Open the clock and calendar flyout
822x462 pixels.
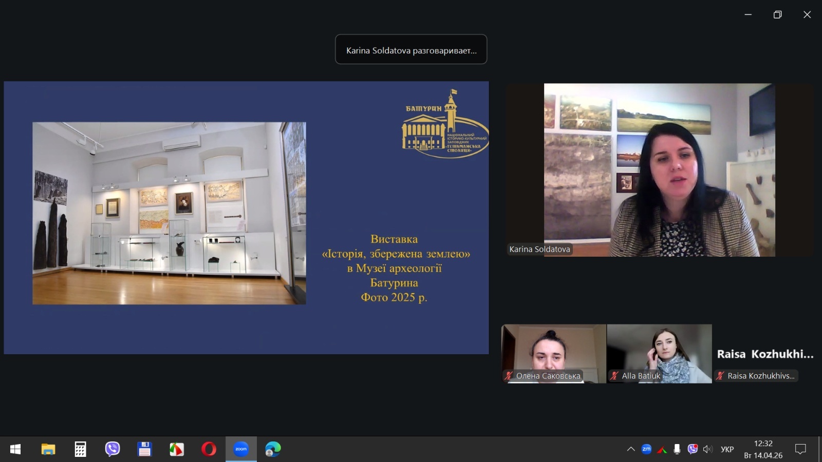763,449
